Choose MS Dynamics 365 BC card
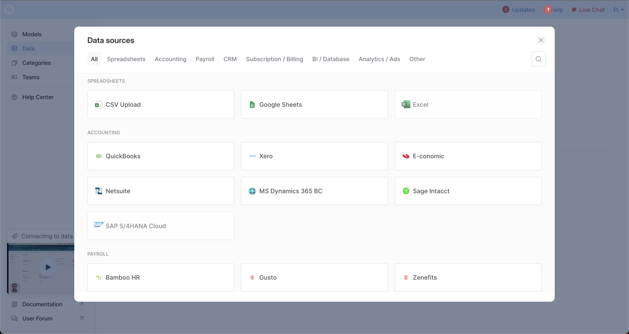 314,191
